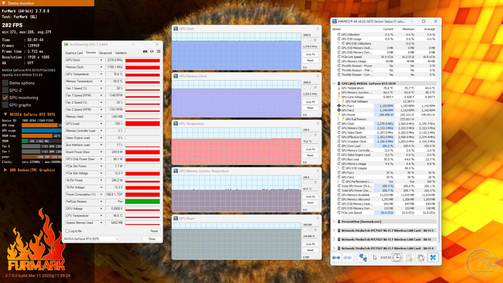The height and width of the screenshot is (283, 503).
Task: Open the GPU-Z hamburger menu
Action: point(159,52)
